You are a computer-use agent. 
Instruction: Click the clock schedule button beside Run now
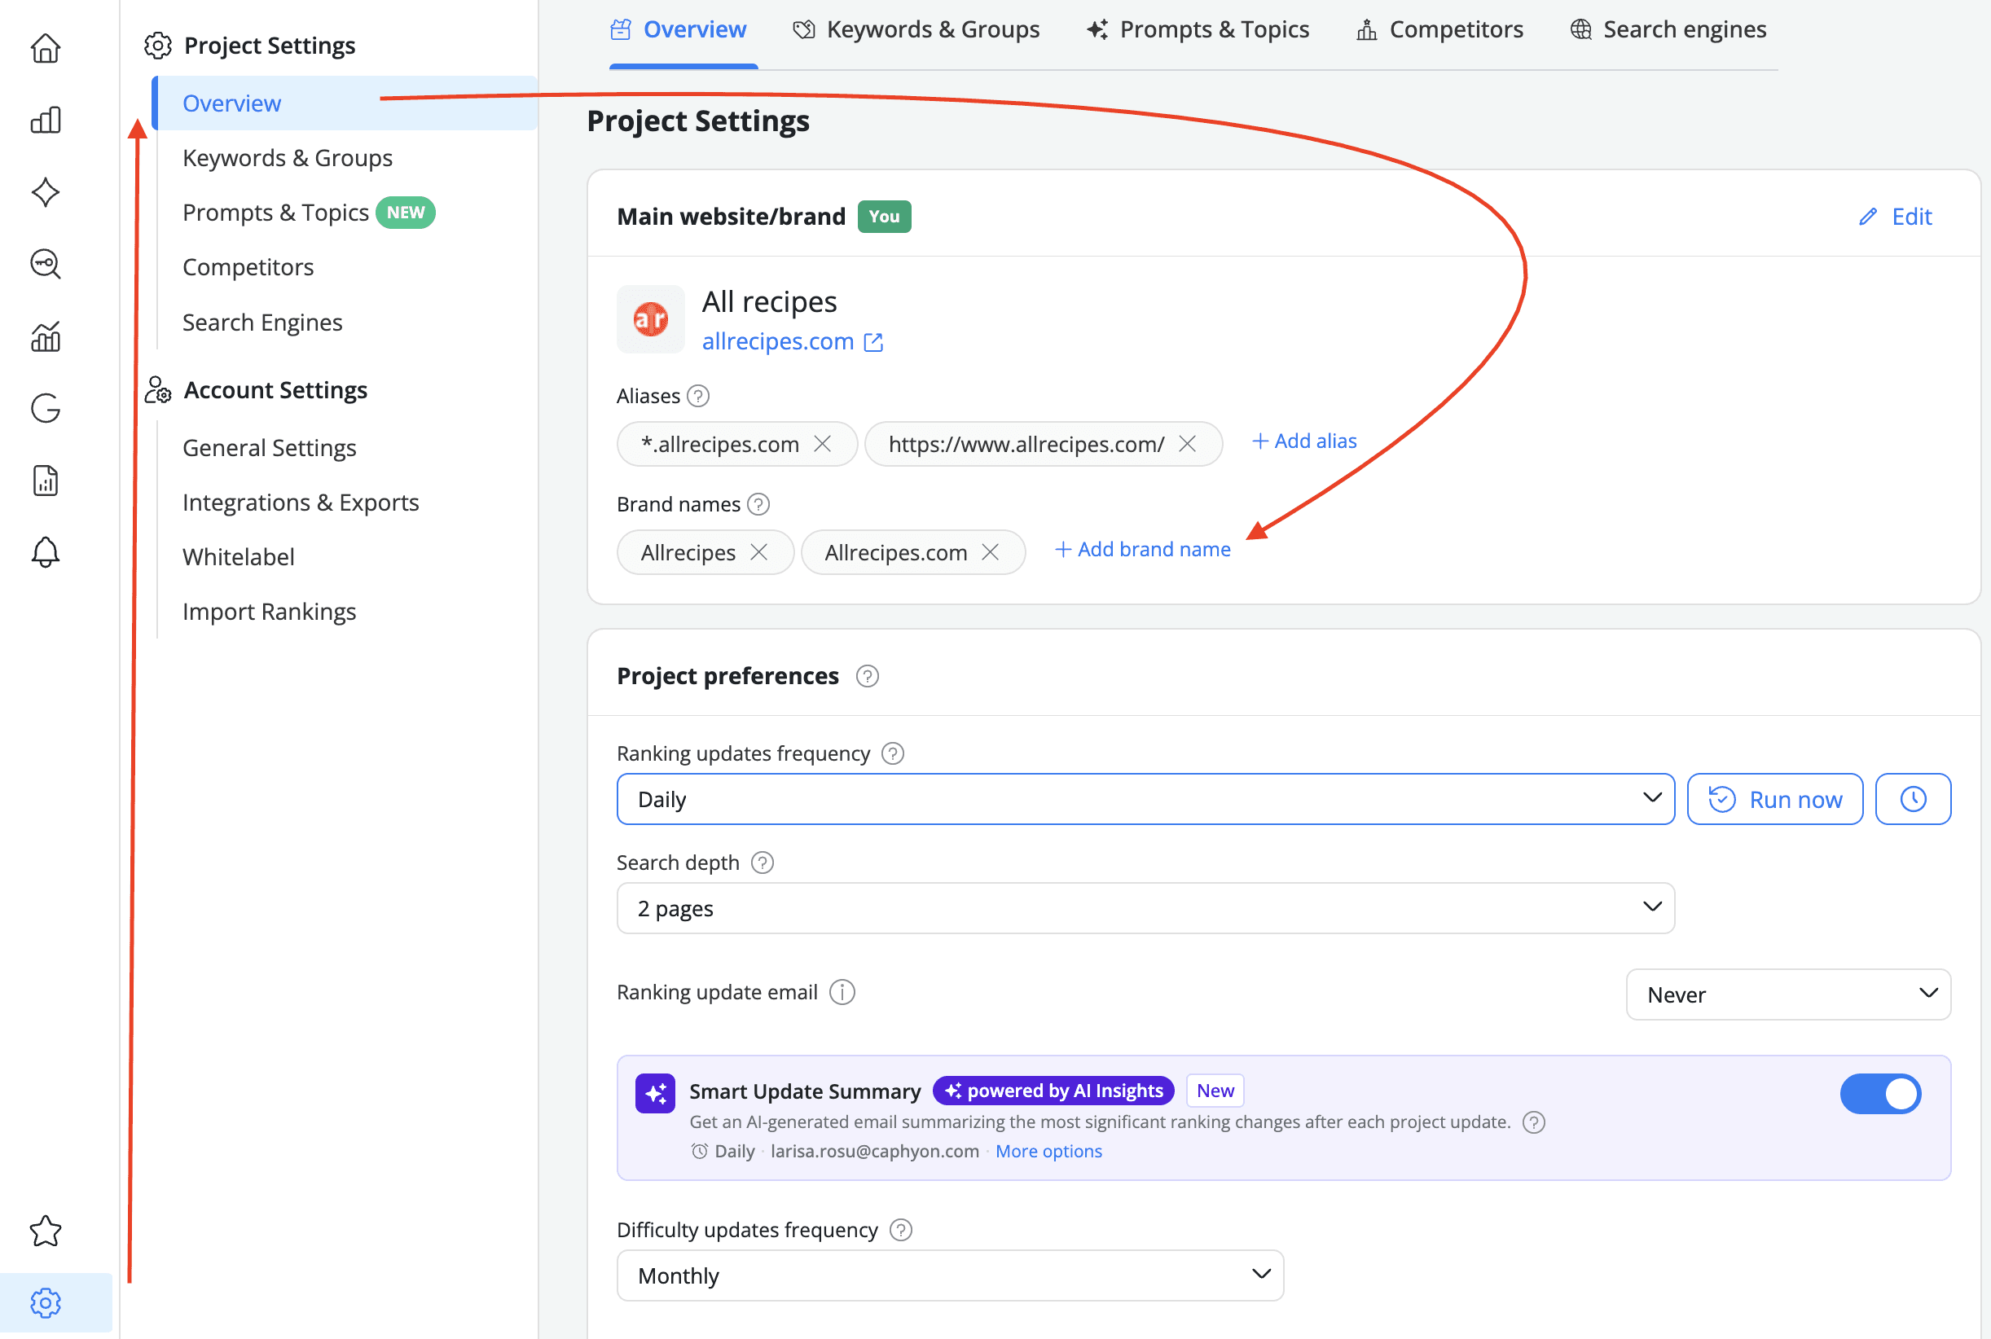[1914, 799]
